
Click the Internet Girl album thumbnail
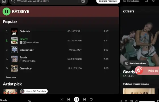[x=14, y=50]
